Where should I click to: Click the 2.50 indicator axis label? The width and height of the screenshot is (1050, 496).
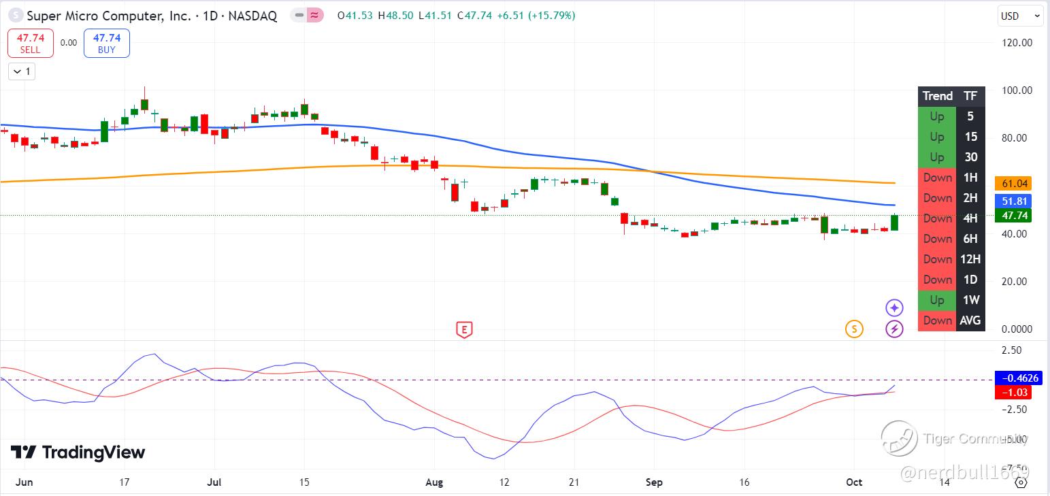(x=1012, y=350)
